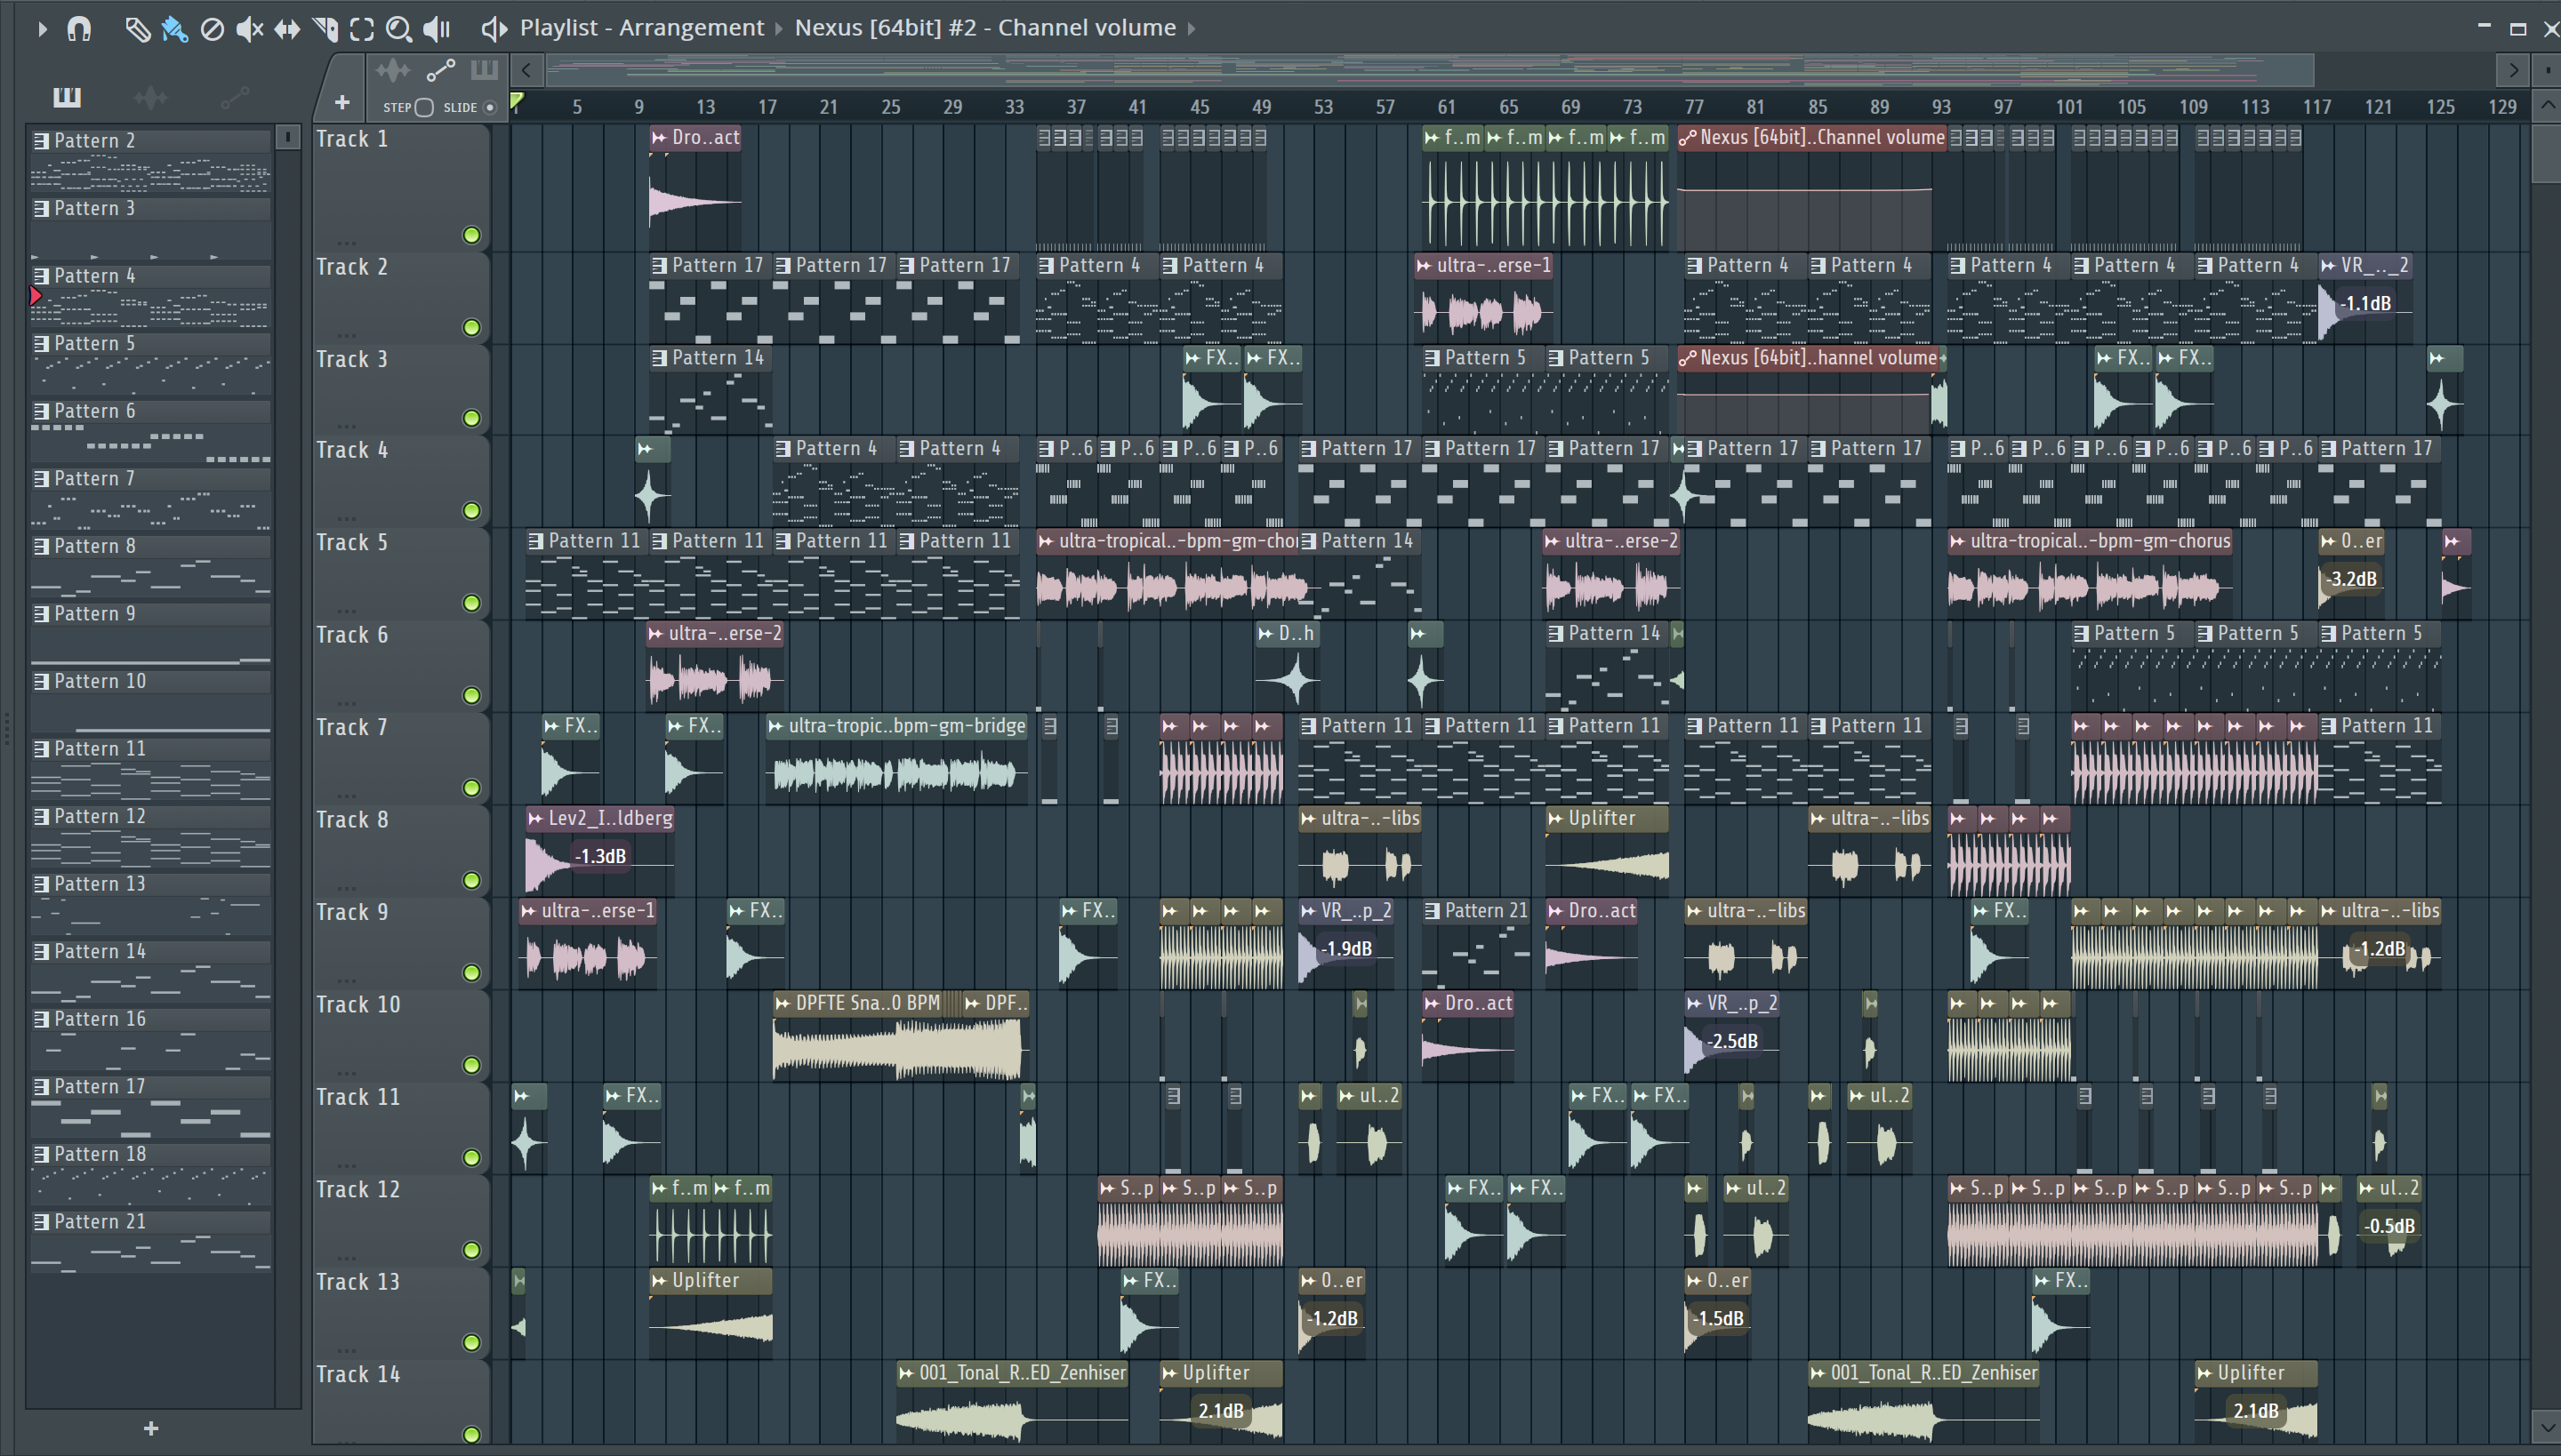Select ultra-tropic..bpm-gm-bridge clip on Track 7
The image size is (2561, 1456).
pyautogui.click(x=897, y=757)
